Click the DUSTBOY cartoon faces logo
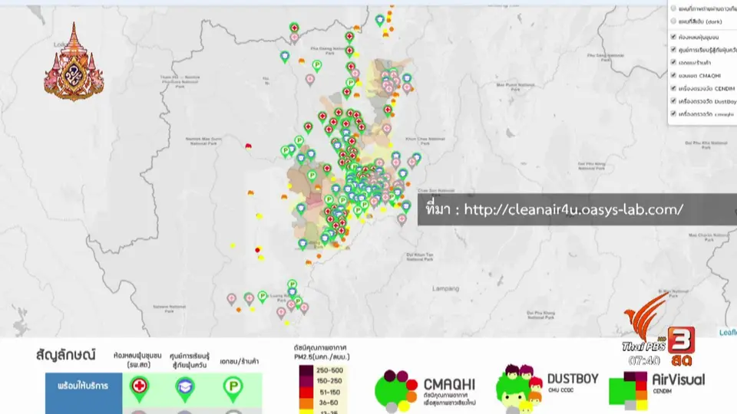 point(519,389)
